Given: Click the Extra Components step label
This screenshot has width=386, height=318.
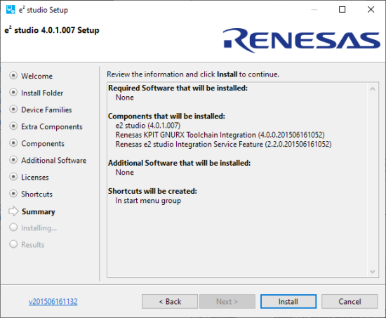Looking at the screenshot, I should 52,126.
